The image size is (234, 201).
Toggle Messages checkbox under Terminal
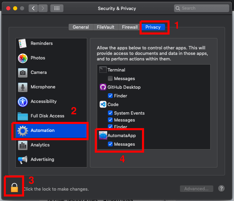point(110,78)
